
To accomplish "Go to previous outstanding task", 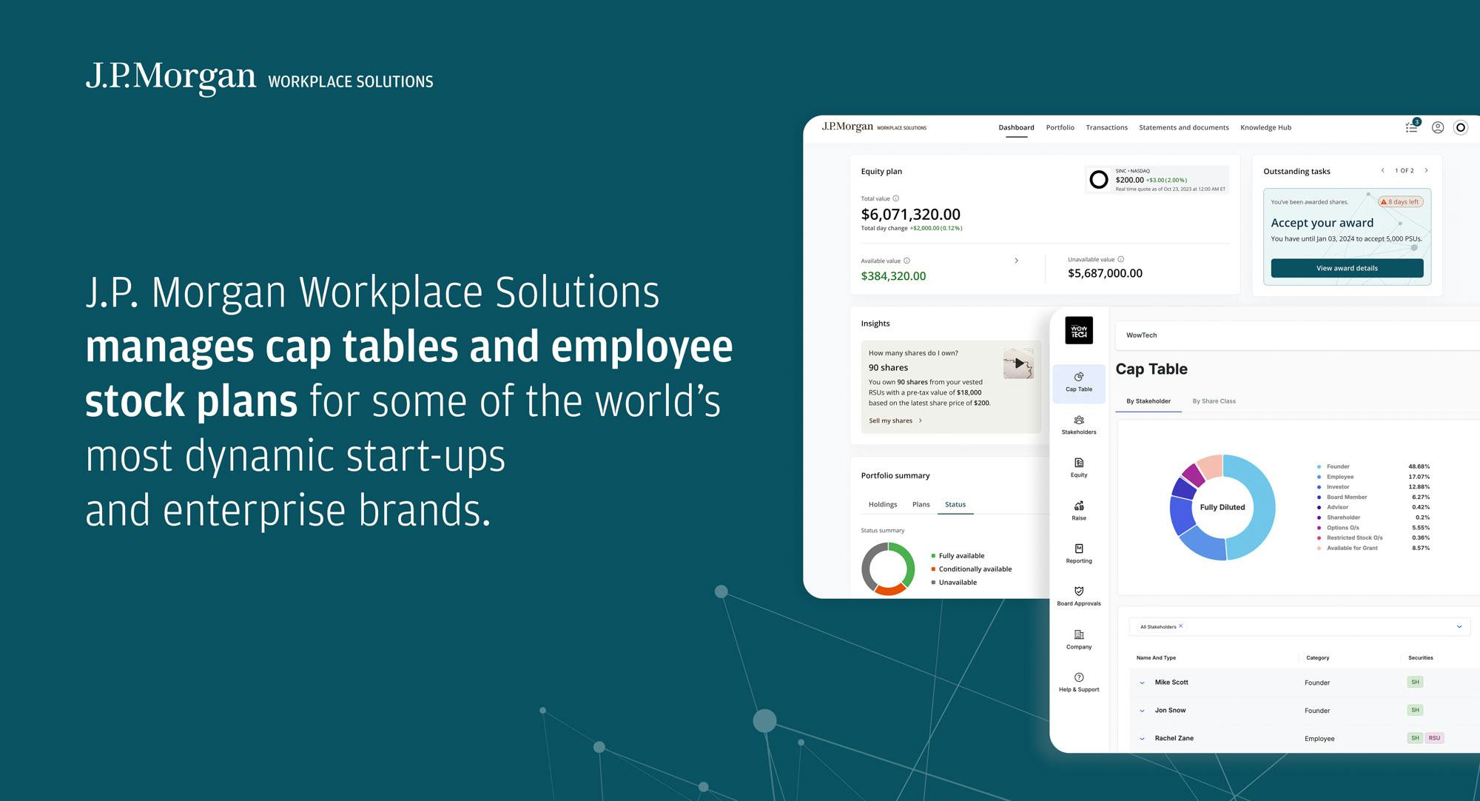I will (1382, 170).
